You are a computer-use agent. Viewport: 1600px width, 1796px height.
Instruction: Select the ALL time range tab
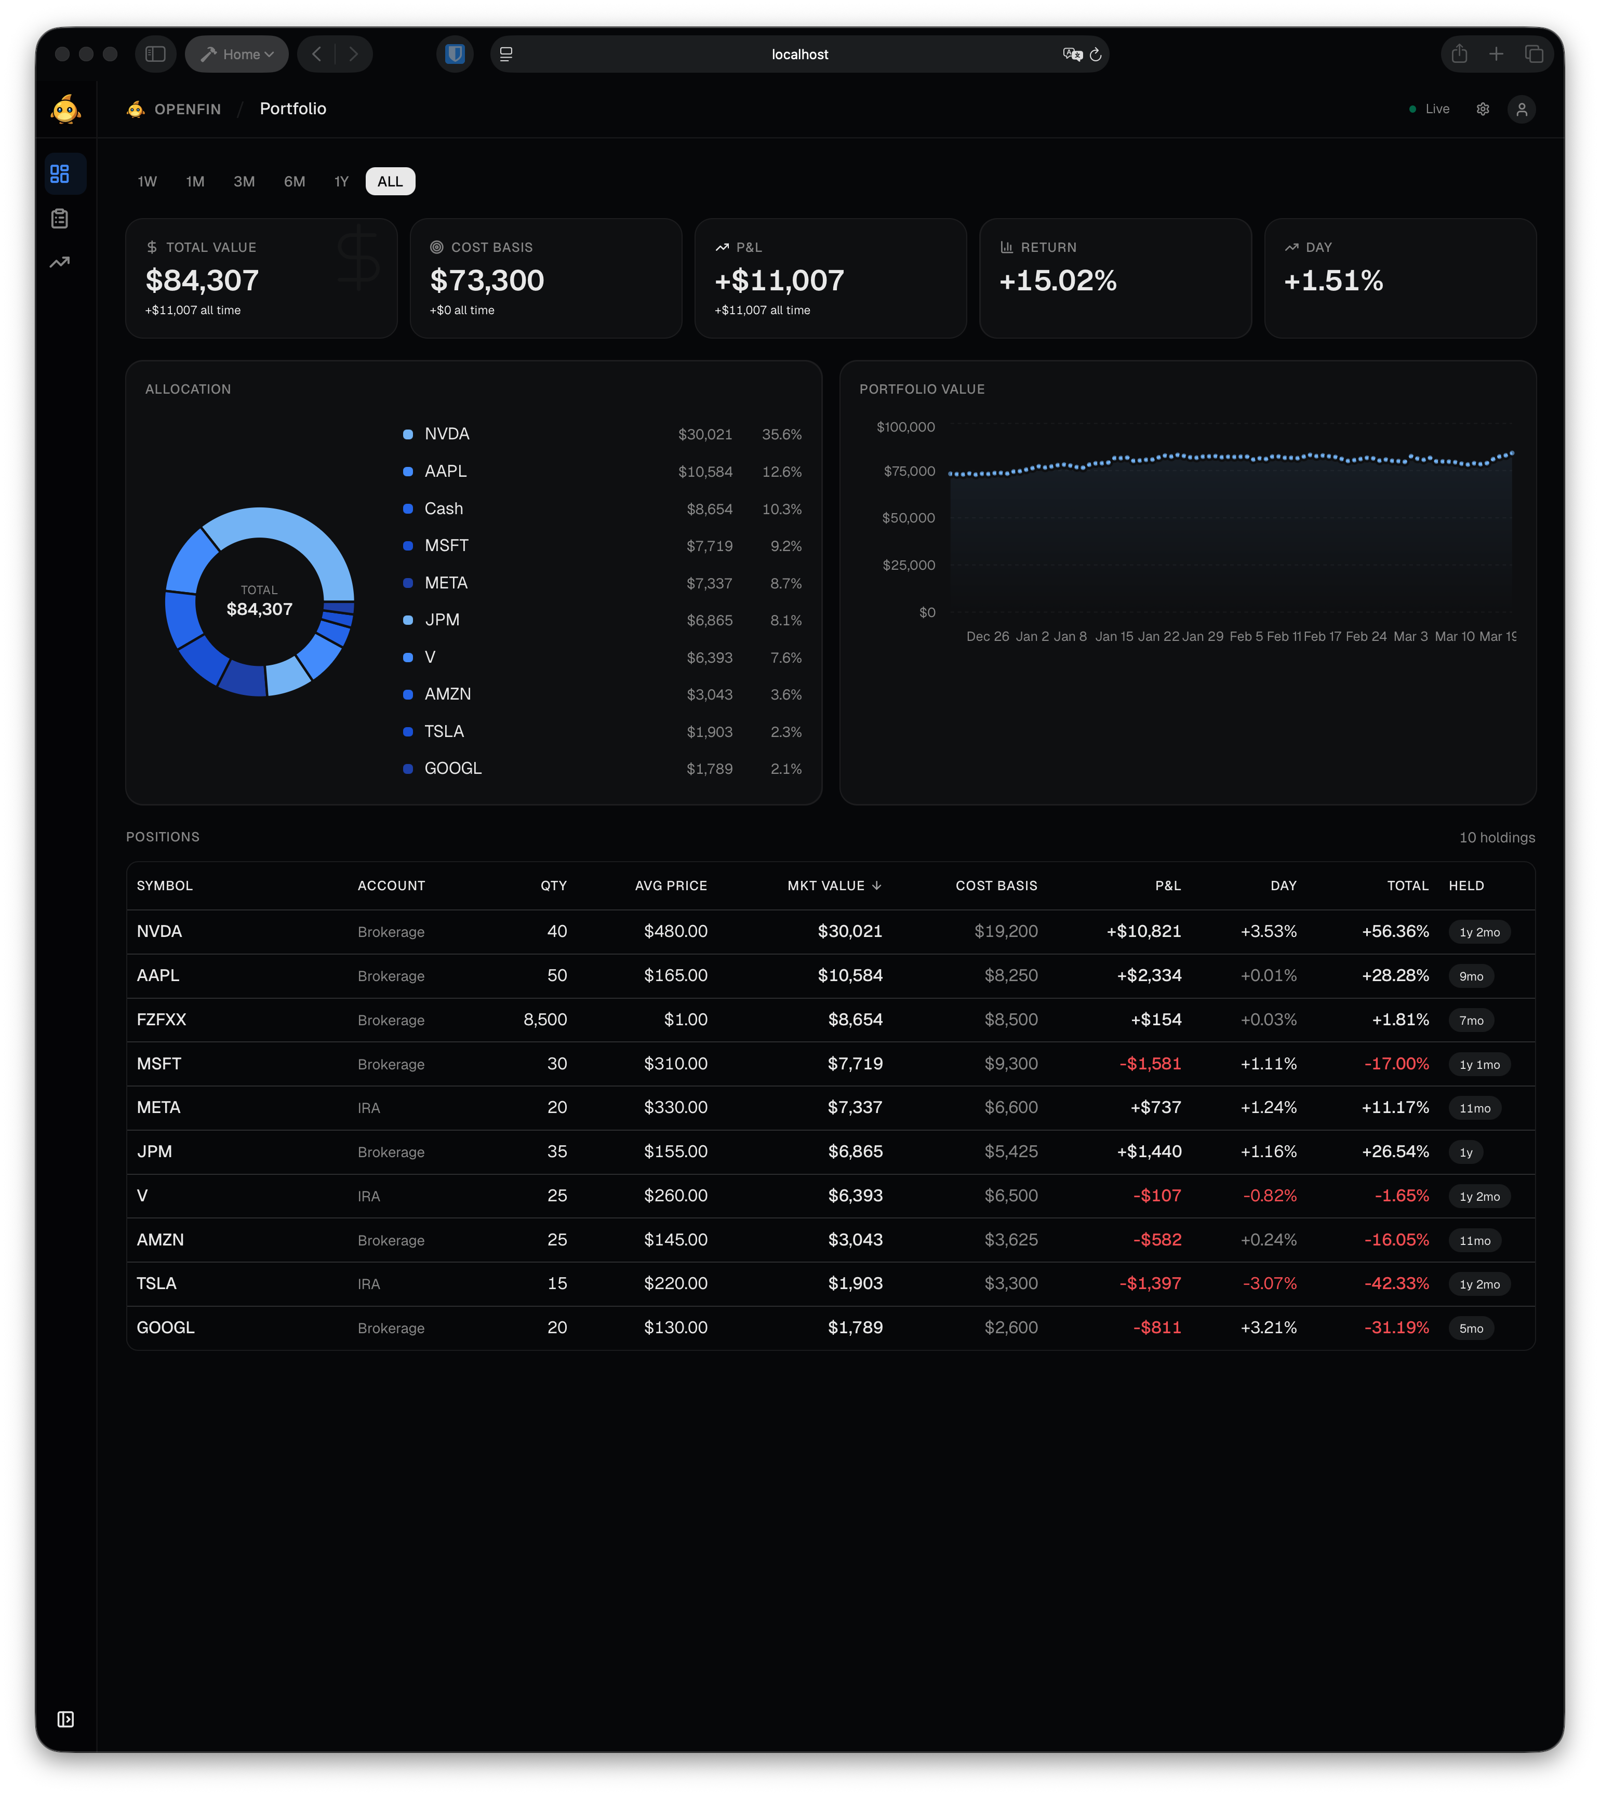[x=390, y=182]
